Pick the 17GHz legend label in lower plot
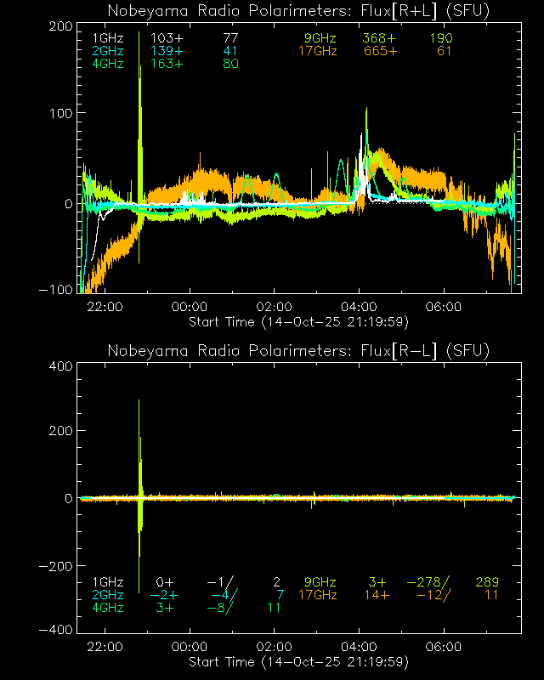 point(318,595)
